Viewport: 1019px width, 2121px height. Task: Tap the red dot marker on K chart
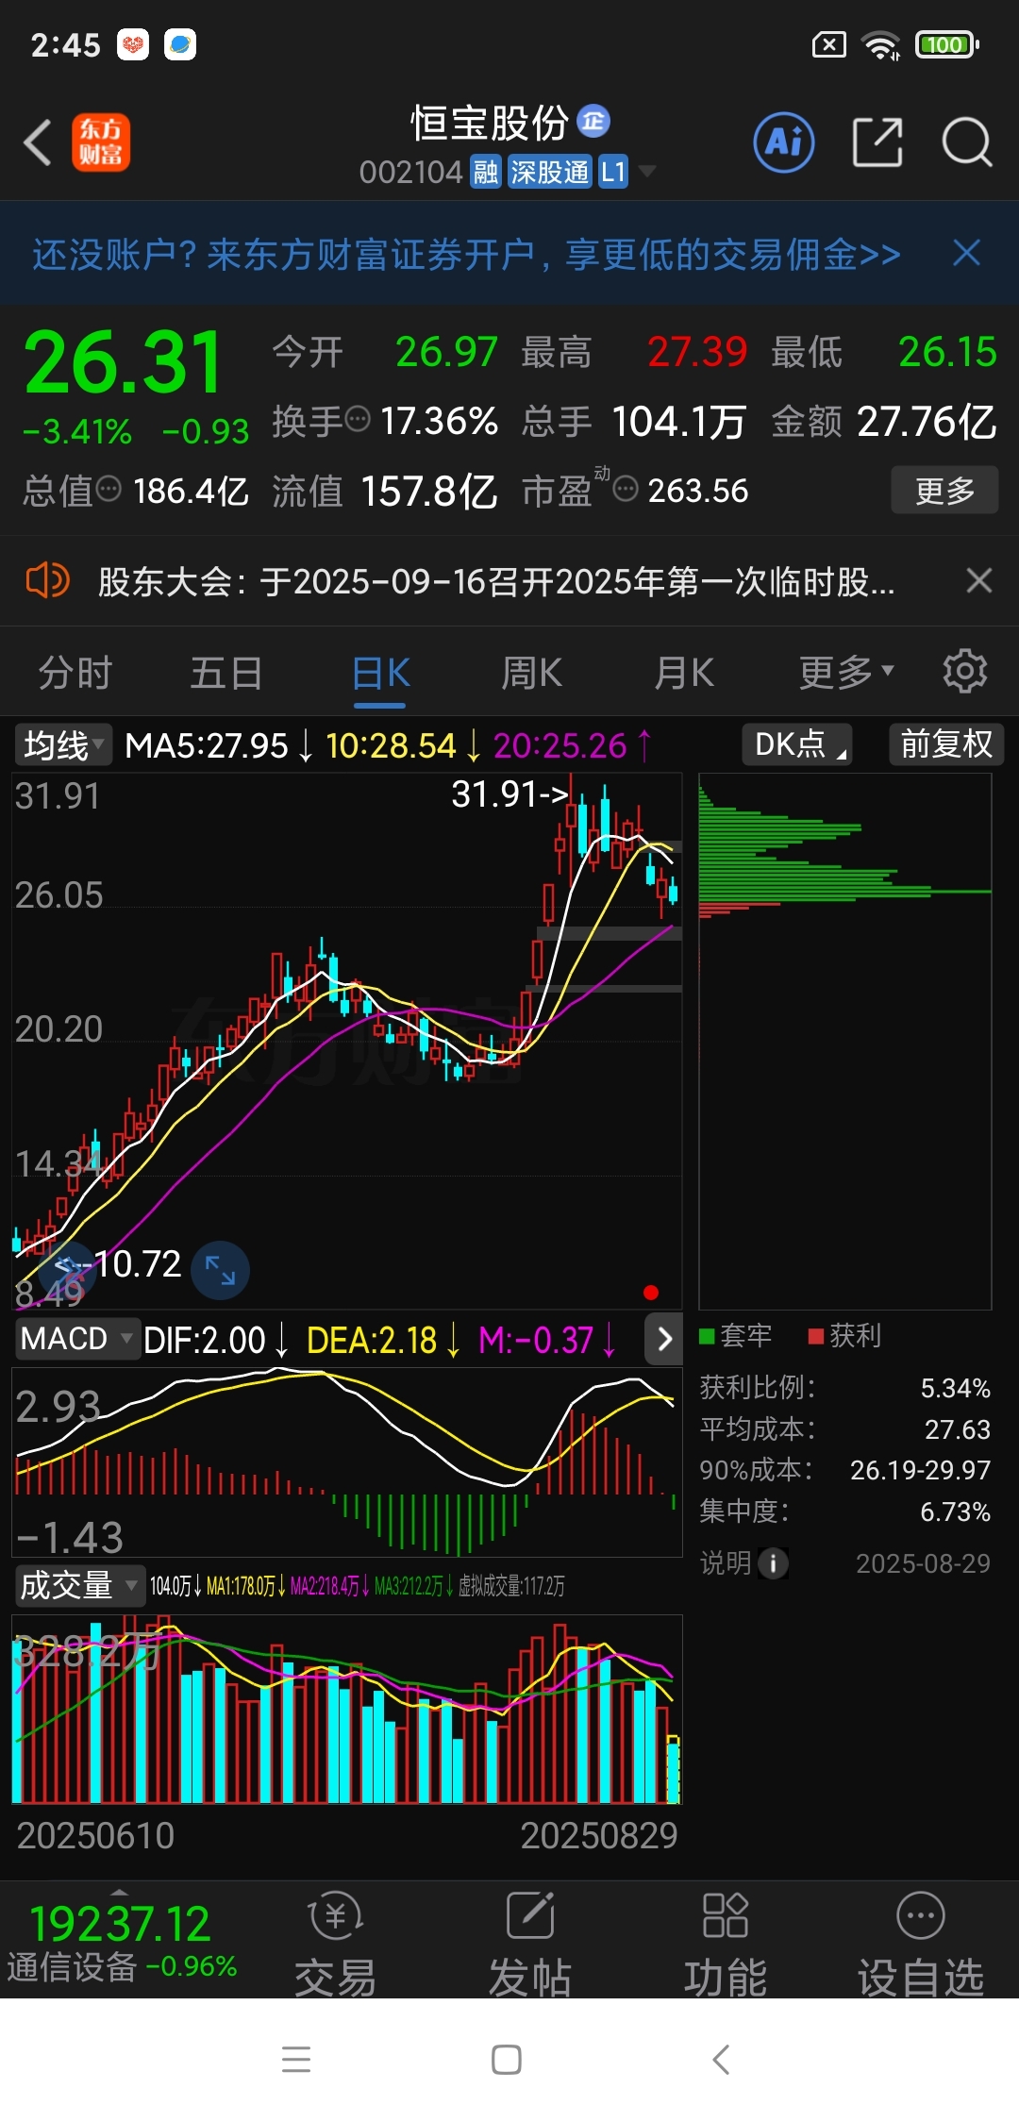[650, 1292]
